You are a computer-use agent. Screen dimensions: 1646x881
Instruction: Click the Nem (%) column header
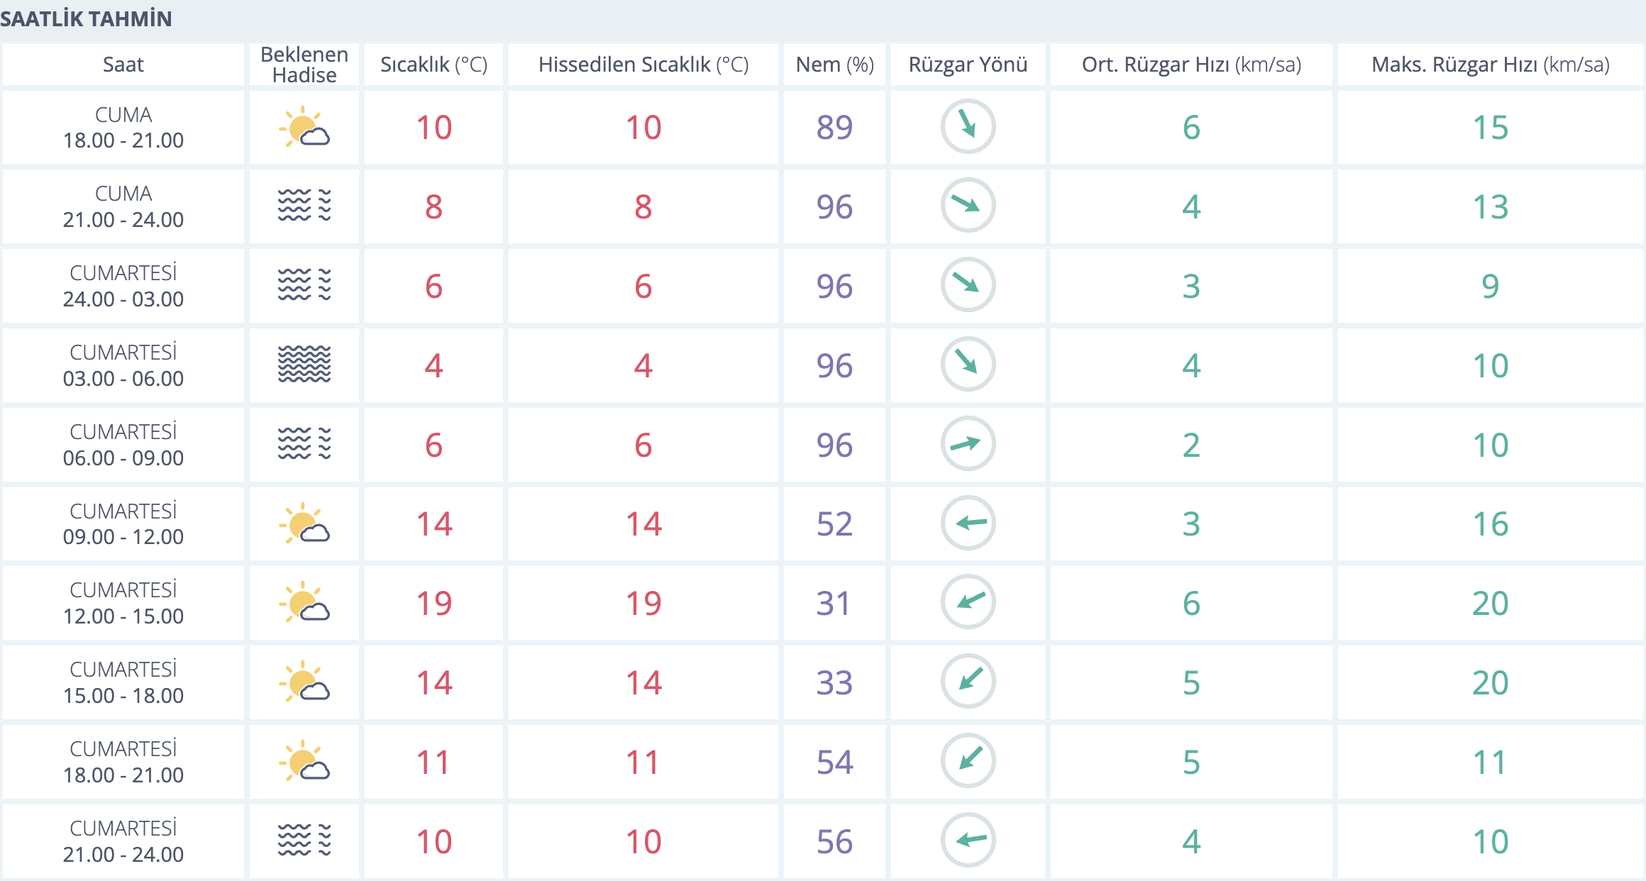pyautogui.click(x=835, y=65)
